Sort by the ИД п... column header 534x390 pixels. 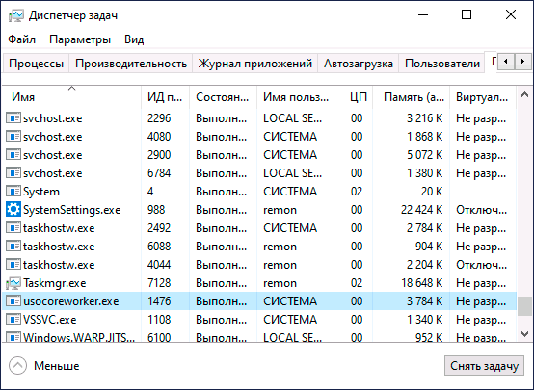(165, 97)
